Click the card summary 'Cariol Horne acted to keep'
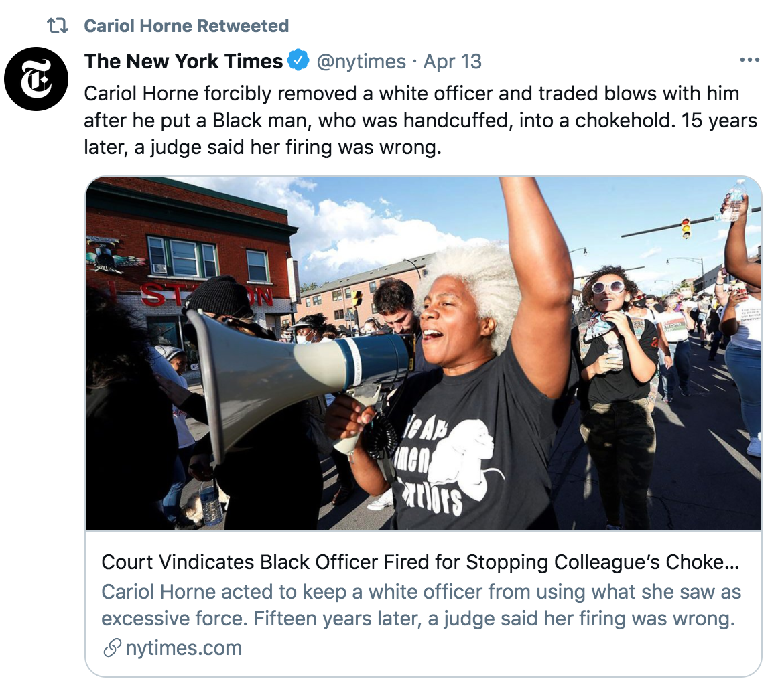Image resolution: width=776 pixels, height=687 pixels. click(x=421, y=591)
